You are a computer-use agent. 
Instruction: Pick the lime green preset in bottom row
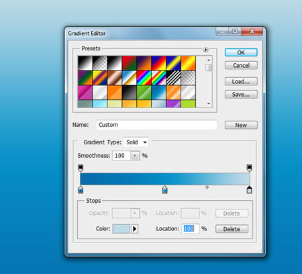(189, 104)
